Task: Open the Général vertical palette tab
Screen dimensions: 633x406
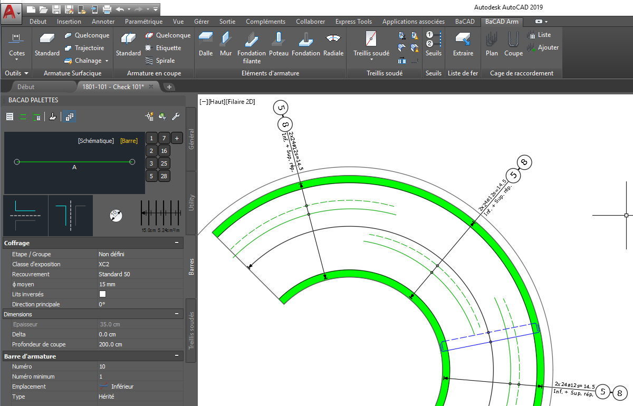Action: 191,139
